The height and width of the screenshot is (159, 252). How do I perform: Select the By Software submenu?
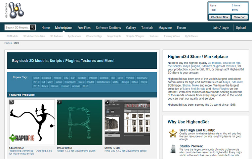pyautogui.click(x=191, y=36)
